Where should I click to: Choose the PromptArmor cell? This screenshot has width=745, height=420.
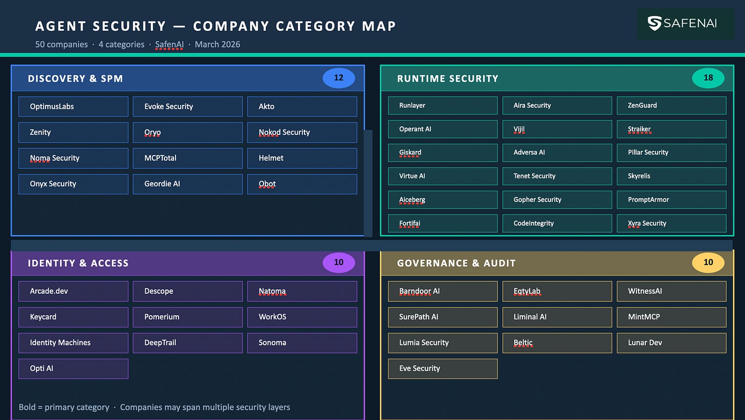point(671,200)
